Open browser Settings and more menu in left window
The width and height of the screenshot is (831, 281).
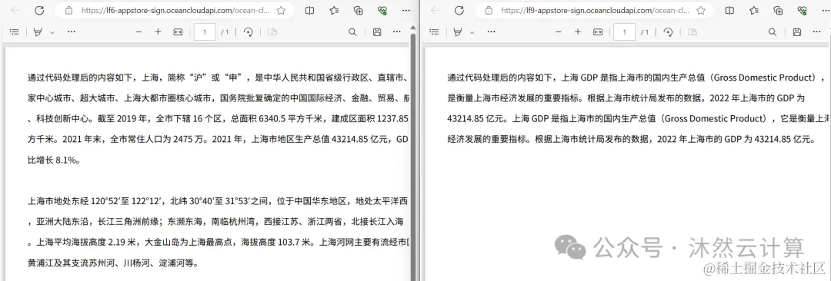coord(406,11)
